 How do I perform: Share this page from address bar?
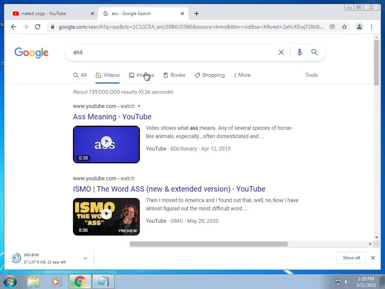[x=332, y=27]
